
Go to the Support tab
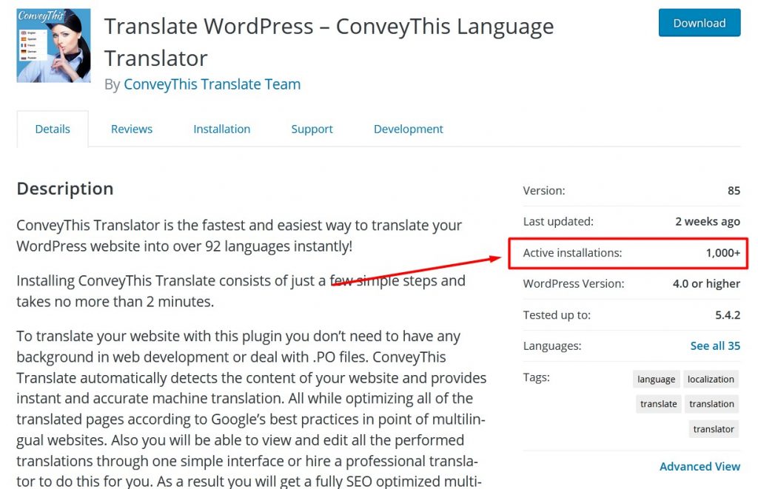pyautogui.click(x=312, y=129)
